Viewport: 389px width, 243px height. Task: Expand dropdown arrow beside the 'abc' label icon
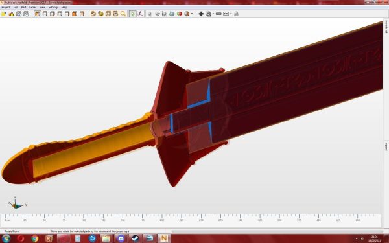(x=231, y=14)
